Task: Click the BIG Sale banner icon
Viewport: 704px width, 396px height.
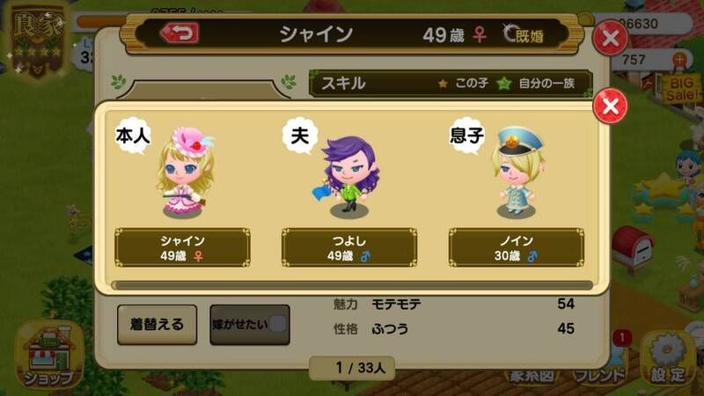Action: pyautogui.click(x=683, y=89)
